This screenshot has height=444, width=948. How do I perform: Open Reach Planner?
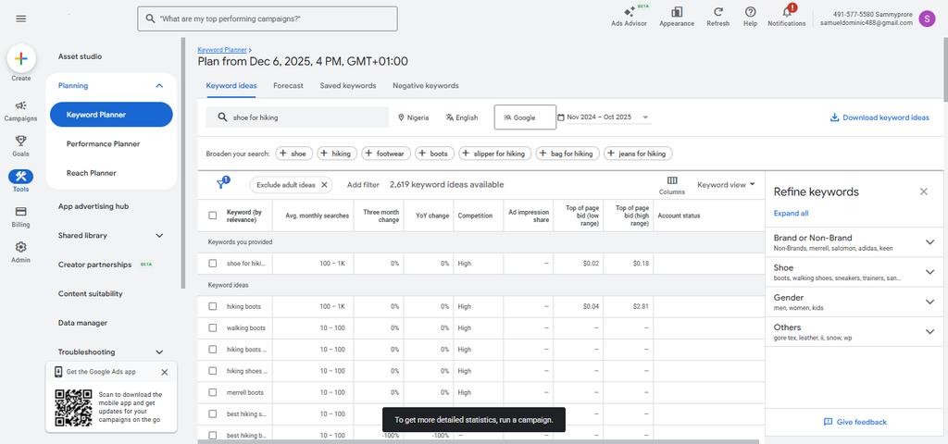[92, 173]
